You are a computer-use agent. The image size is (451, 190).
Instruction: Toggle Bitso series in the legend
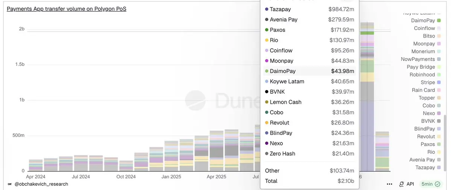[432, 36]
